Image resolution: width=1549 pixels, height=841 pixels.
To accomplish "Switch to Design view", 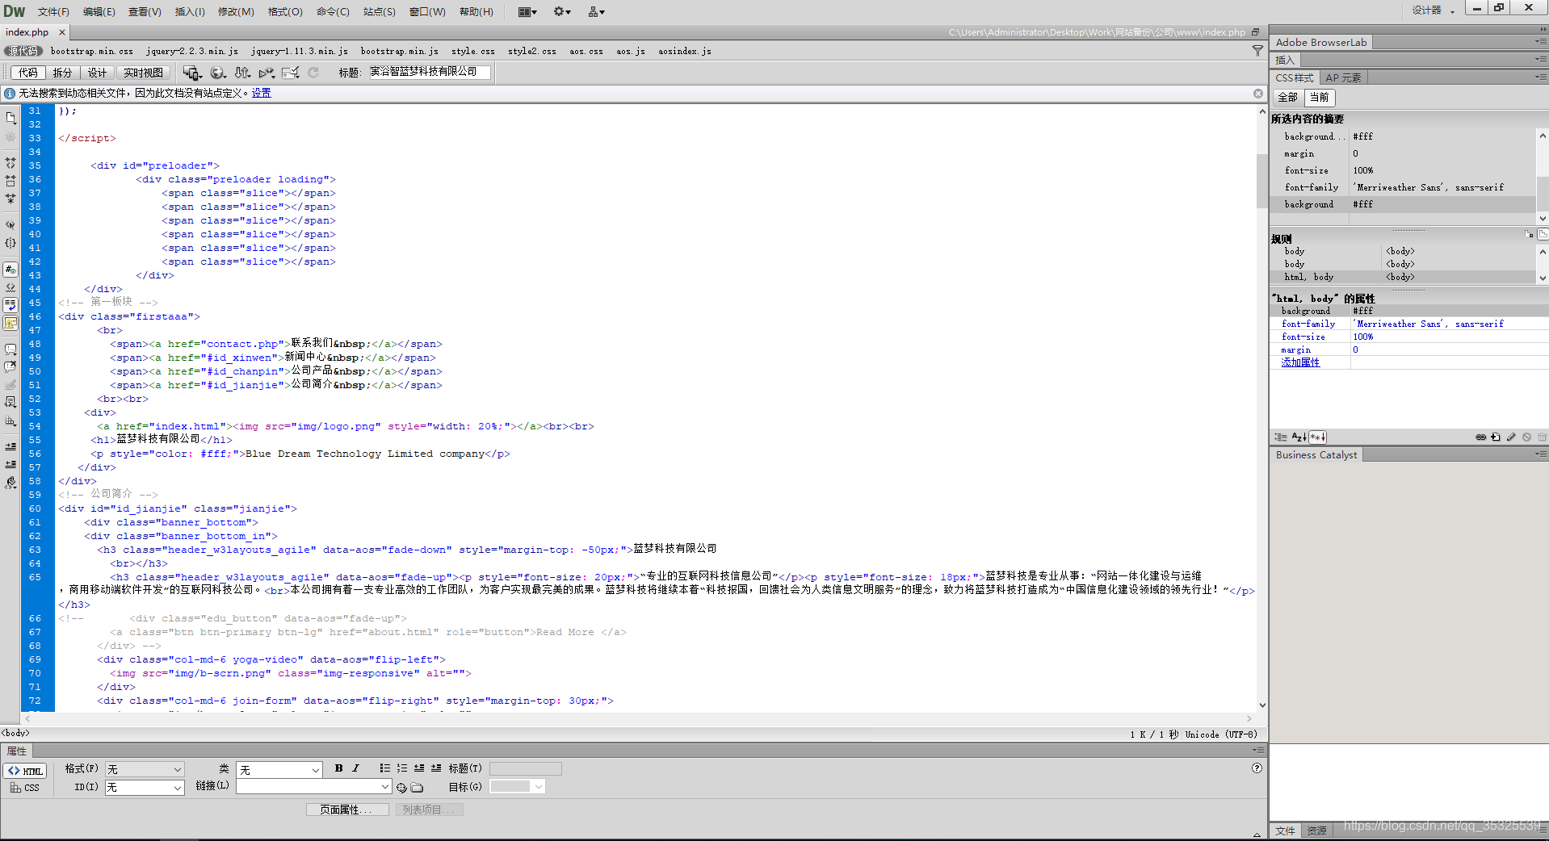I will [98, 73].
